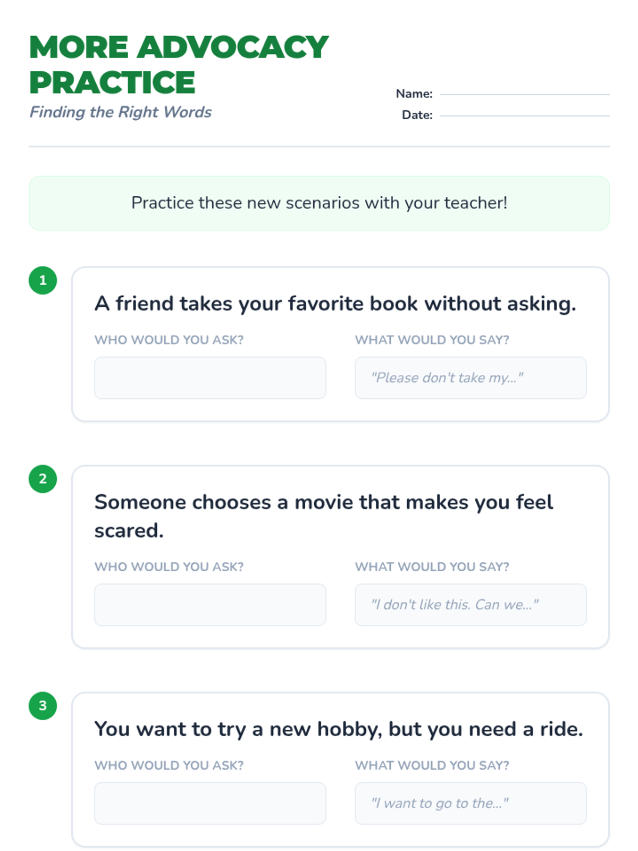Click the 'Date:' label
The width and height of the screenshot is (638, 851).
tap(417, 115)
